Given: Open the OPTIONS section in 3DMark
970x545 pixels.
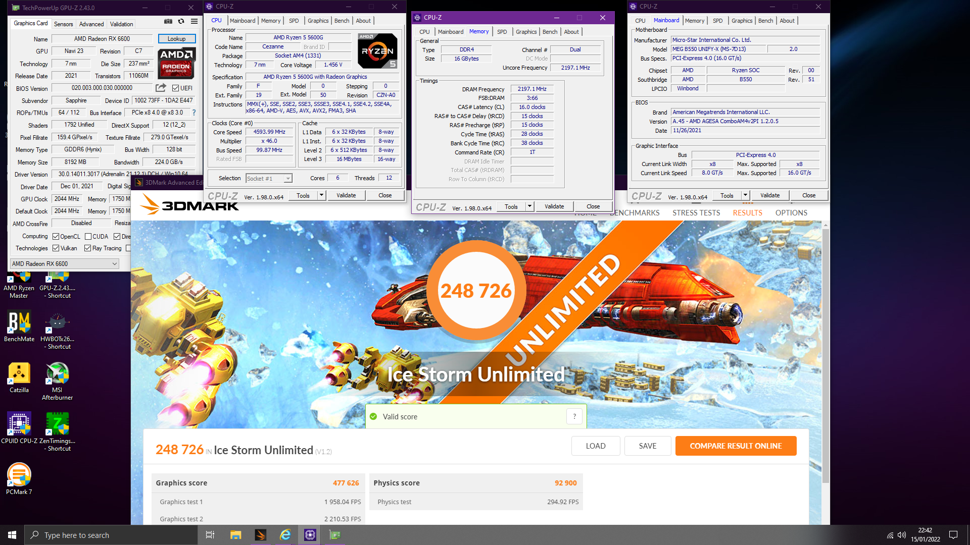Looking at the screenshot, I should [791, 213].
